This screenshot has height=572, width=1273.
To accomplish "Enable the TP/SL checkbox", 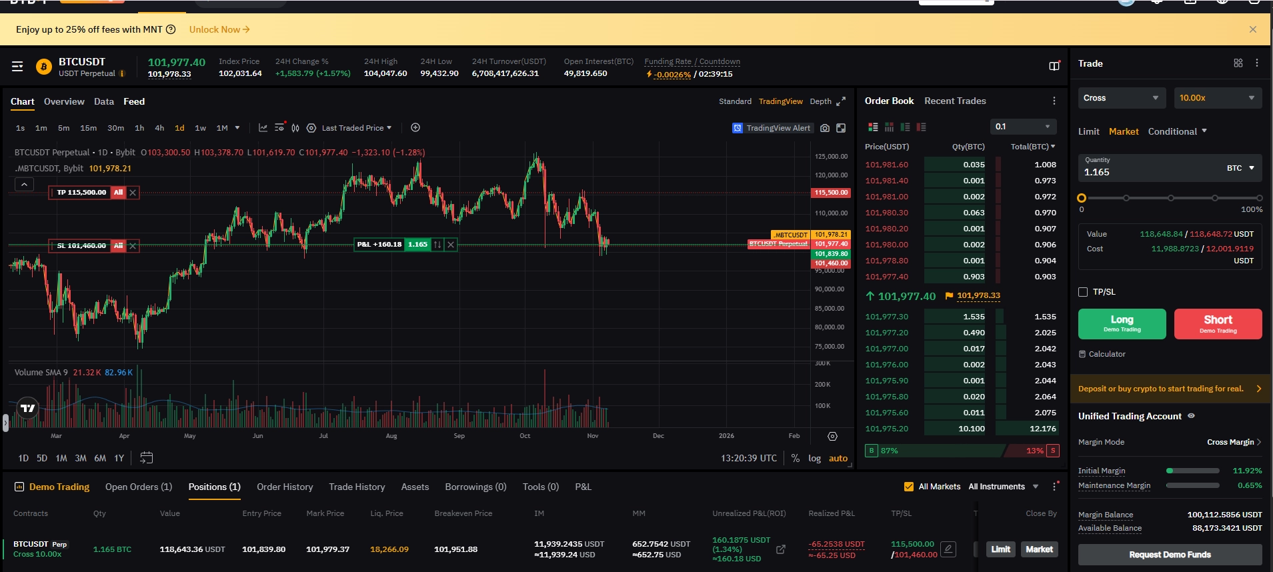I will tap(1083, 292).
